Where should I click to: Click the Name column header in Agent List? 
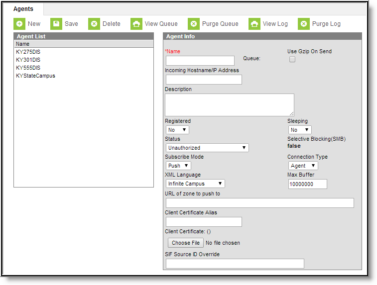84,44
